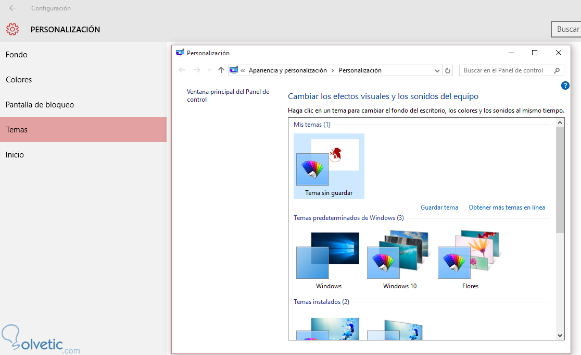Minimize the Personalización window
Viewport: 581px width, 355px height.
pos(511,53)
